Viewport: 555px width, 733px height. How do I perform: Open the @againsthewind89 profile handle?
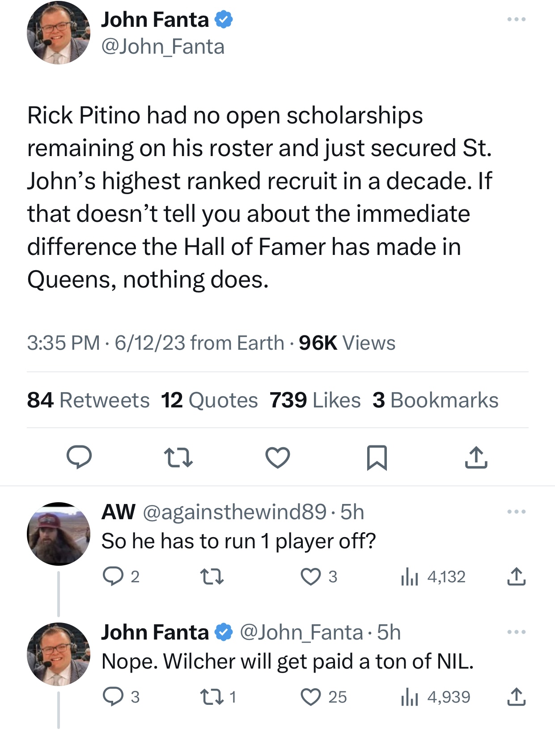(234, 512)
